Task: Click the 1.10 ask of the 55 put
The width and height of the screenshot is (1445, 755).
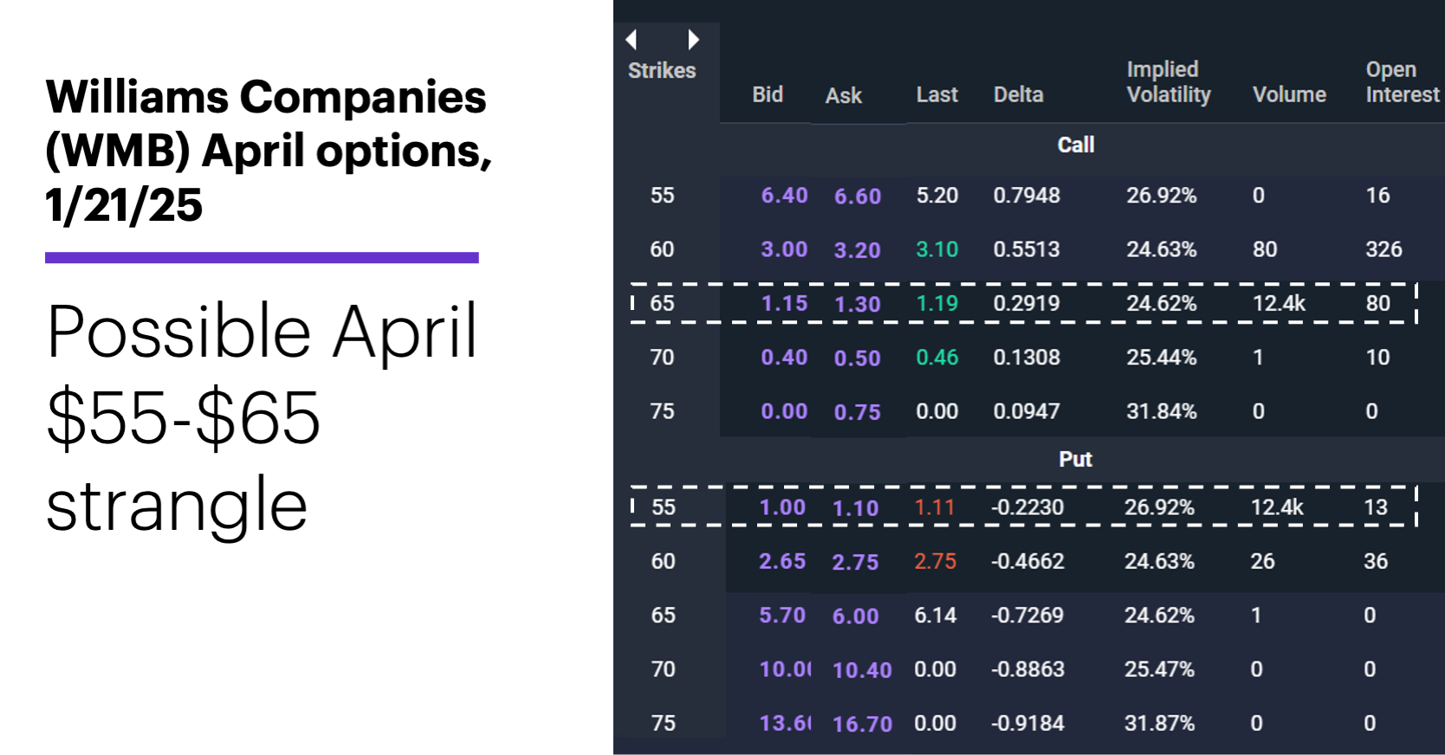Action: coord(857,508)
